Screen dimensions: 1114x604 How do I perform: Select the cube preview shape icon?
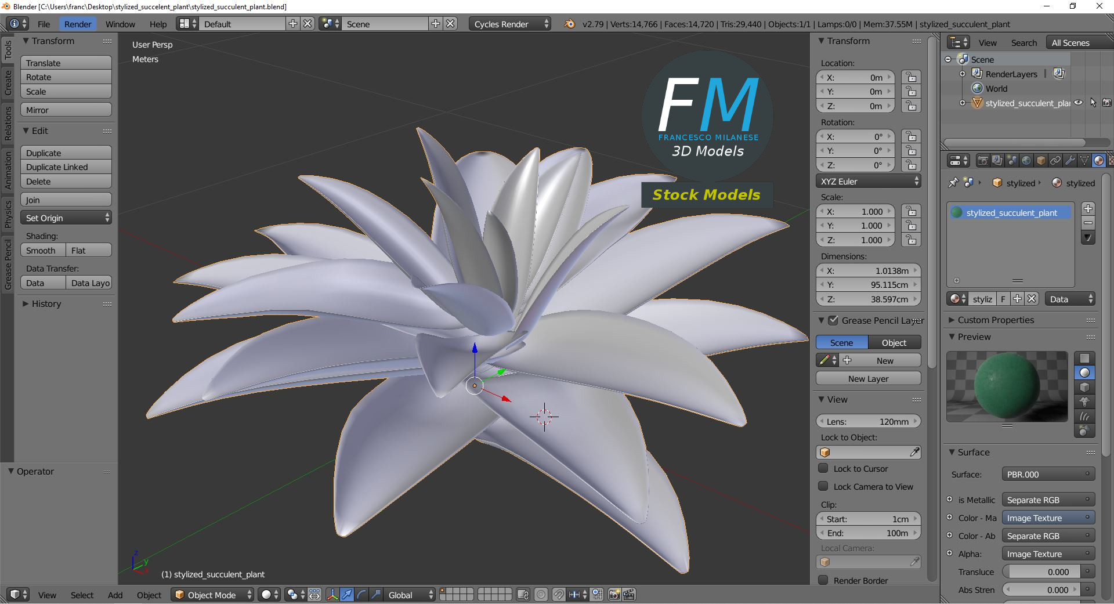point(1084,387)
